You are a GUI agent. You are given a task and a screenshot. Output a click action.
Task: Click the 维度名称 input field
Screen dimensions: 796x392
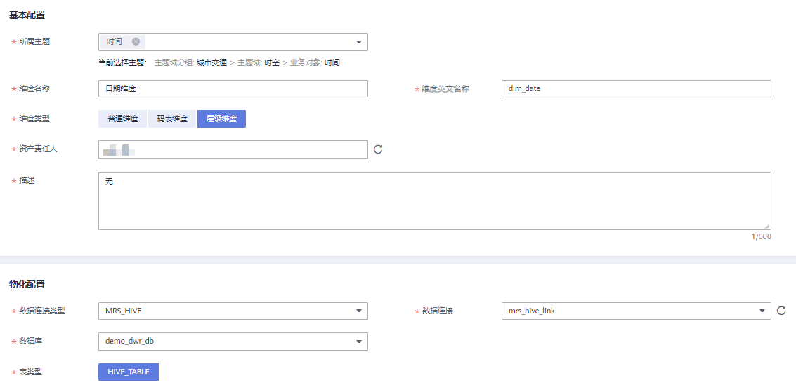[233, 88]
